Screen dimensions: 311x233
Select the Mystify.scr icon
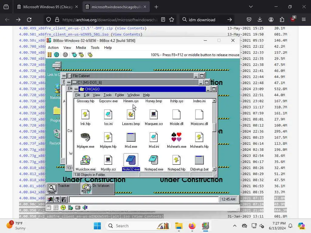[108, 160]
